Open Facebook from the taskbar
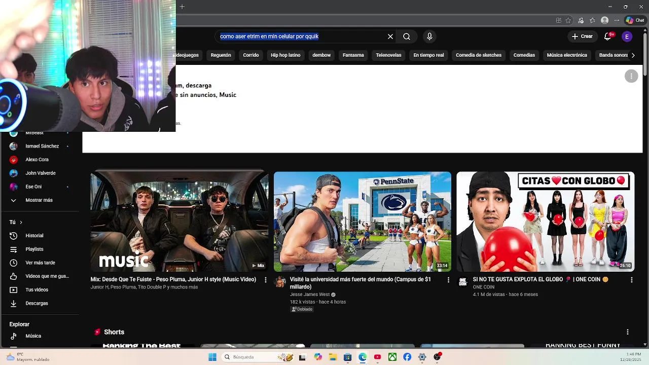 pyautogui.click(x=407, y=357)
